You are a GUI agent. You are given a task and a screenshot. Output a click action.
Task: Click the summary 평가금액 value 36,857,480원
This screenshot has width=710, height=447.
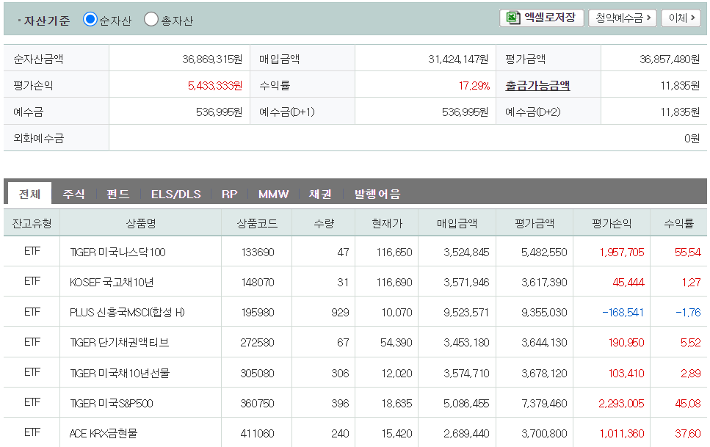[670, 59]
